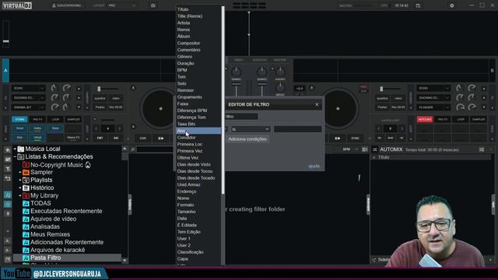498x280 pixels.
Task: Toggle the left deck Bass stem pad
Action: click(55, 128)
